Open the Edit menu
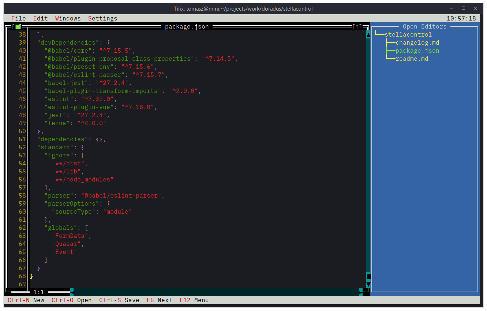This screenshot has height=311, width=487. [40, 18]
